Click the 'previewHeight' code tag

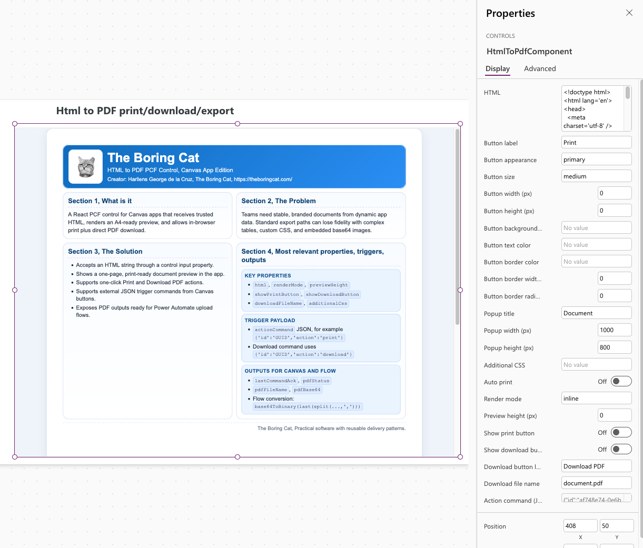[x=329, y=285]
